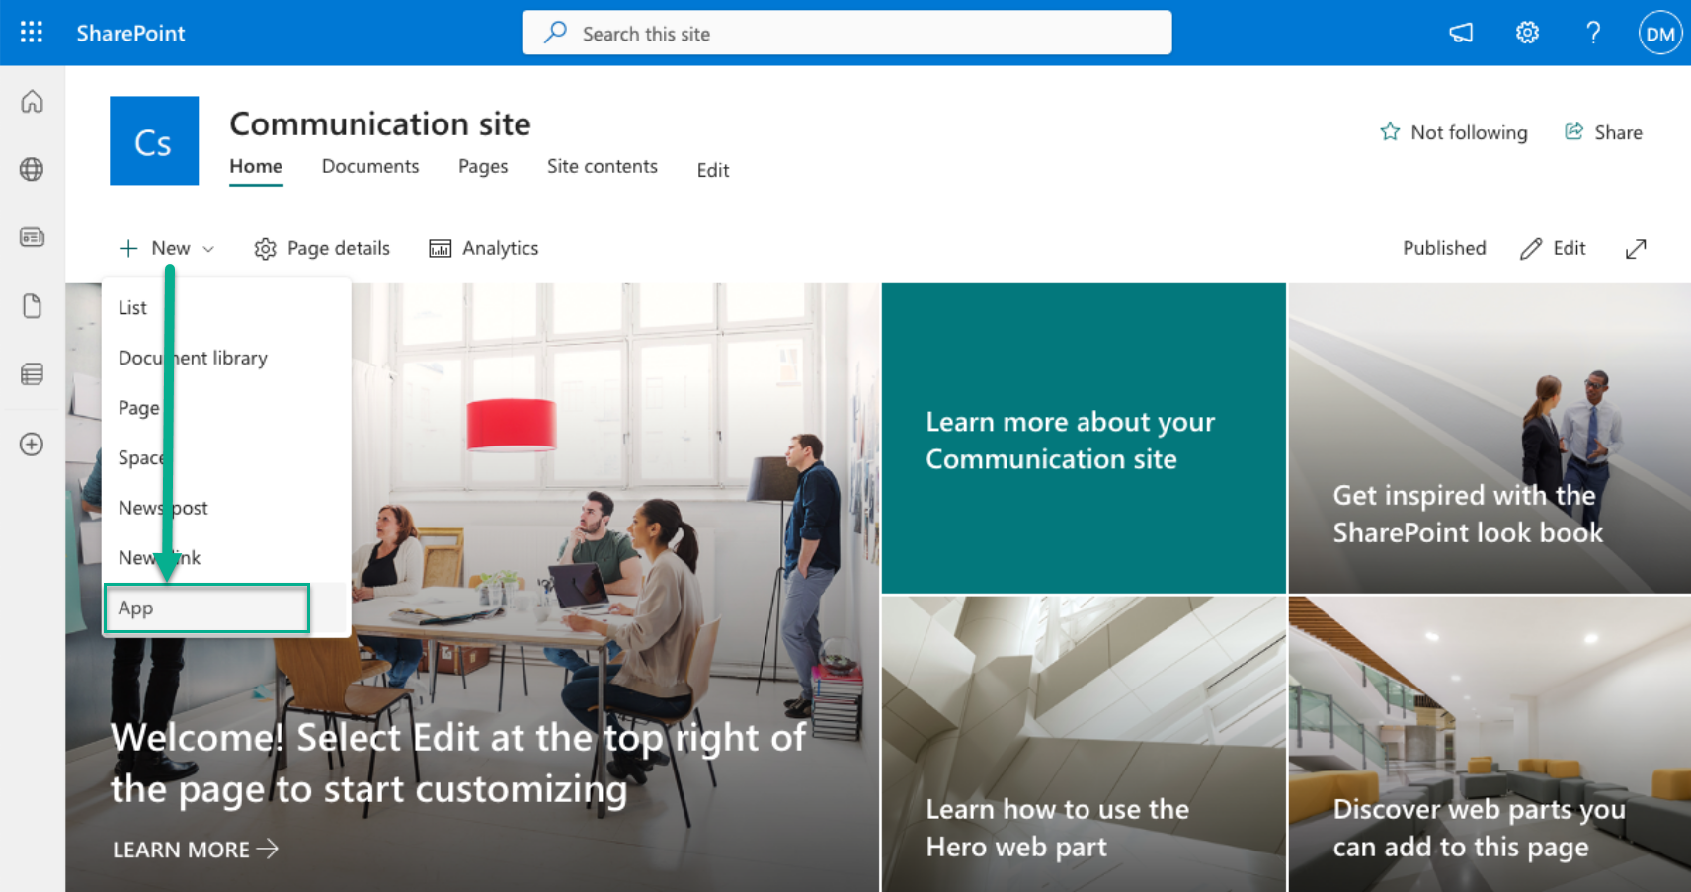1691x892 pixels.
Task: Click the pencil Edit page button
Action: (1553, 248)
